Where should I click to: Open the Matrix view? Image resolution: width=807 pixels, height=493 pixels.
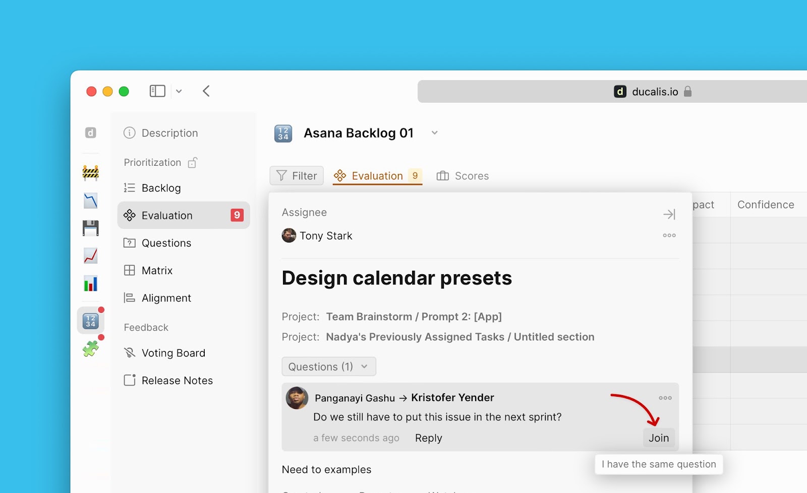(148, 271)
